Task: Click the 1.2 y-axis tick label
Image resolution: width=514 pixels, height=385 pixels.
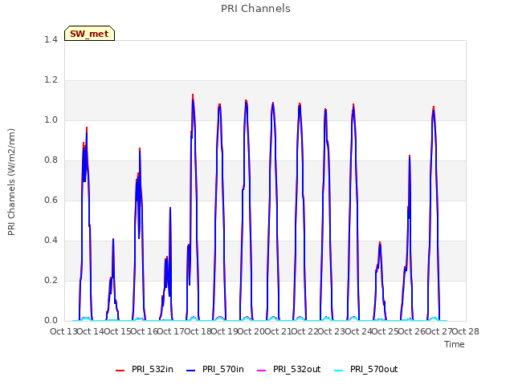Action: click(x=51, y=80)
